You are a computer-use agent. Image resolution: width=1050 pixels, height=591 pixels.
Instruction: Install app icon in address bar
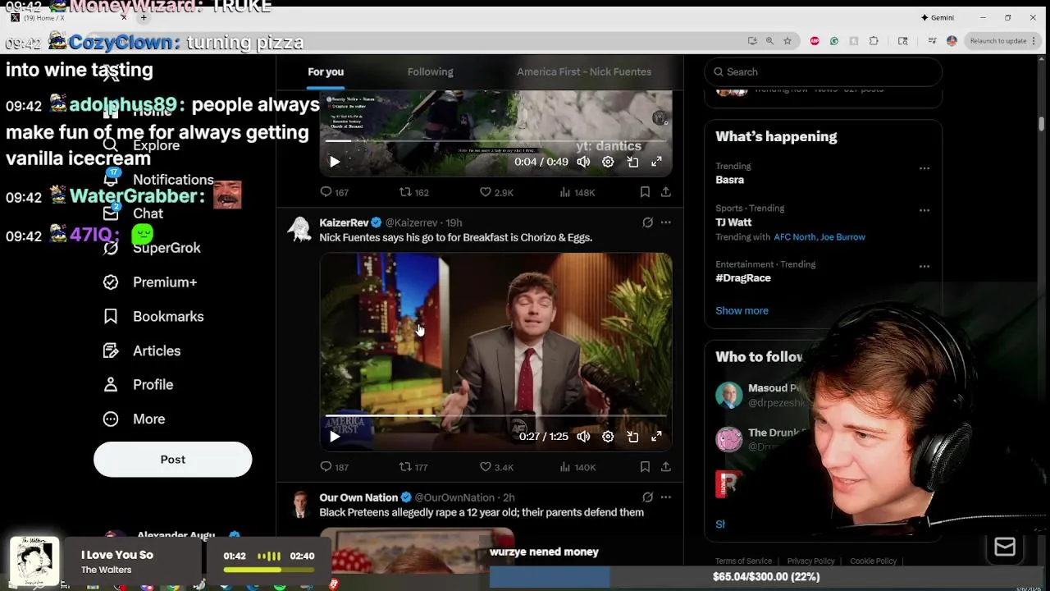[x=752, y=41]
